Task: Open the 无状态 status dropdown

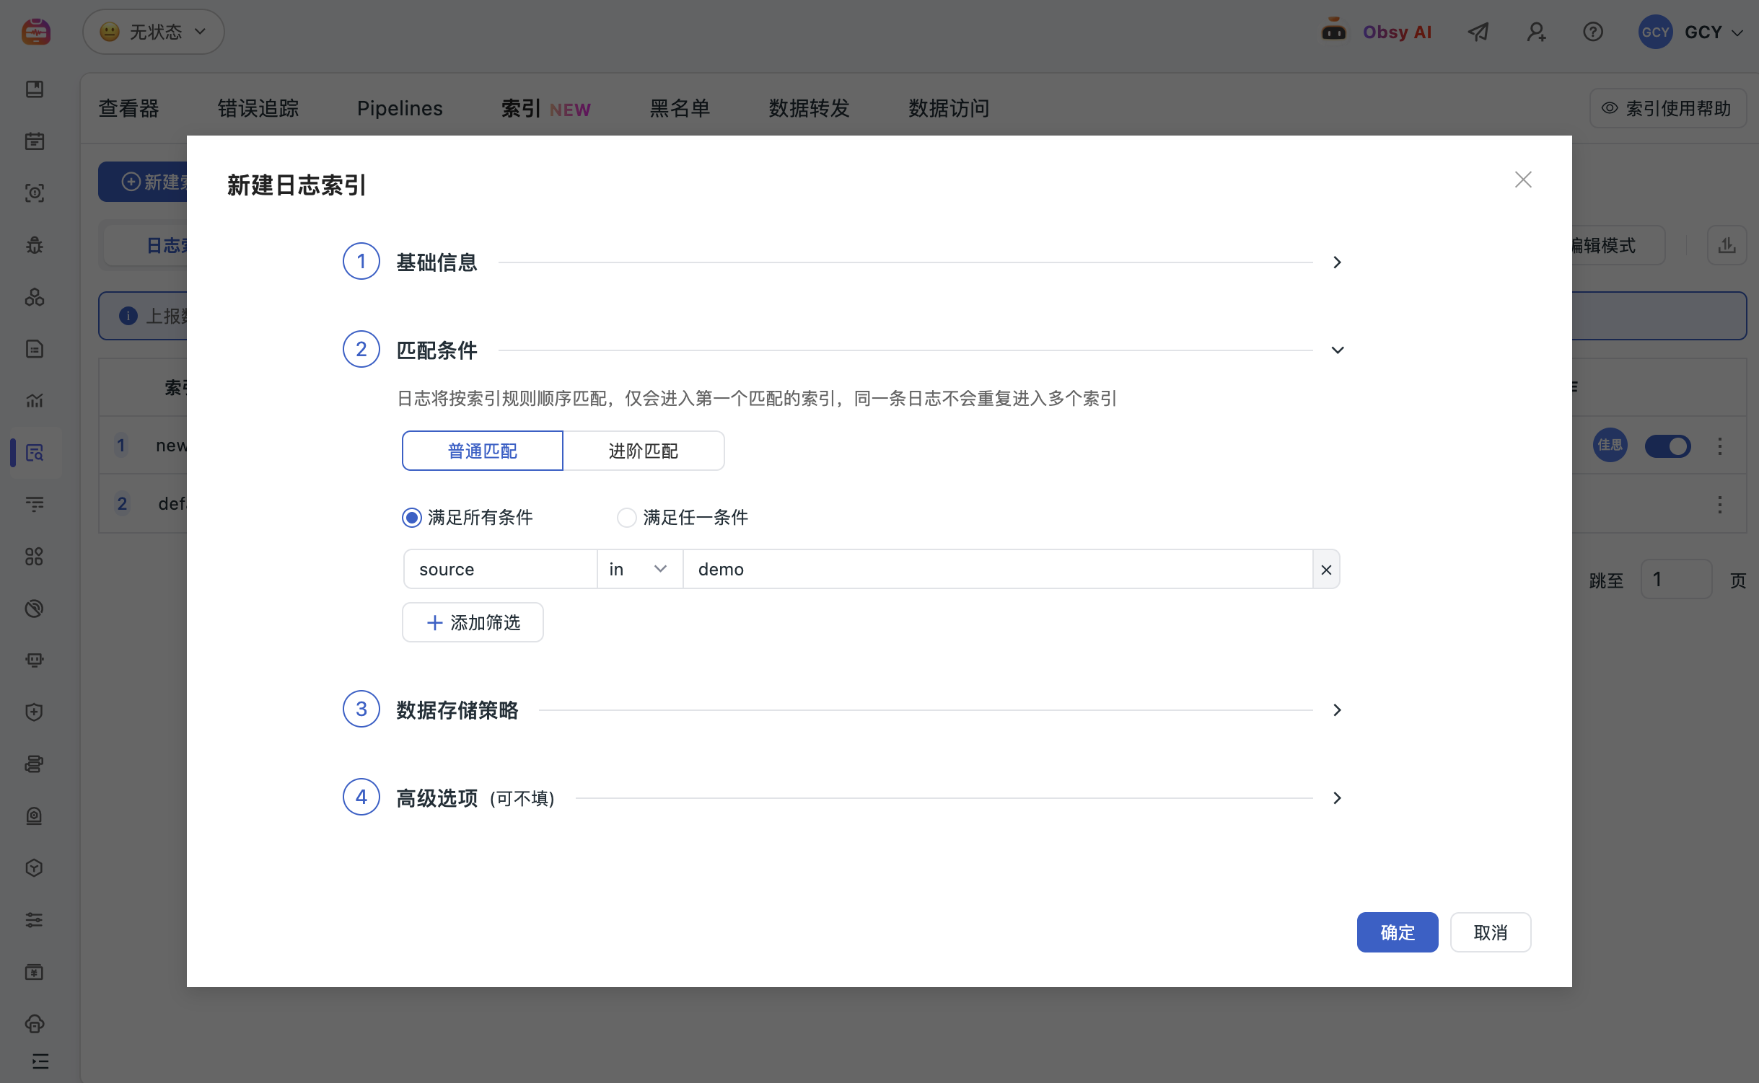Action: point(154,32)
